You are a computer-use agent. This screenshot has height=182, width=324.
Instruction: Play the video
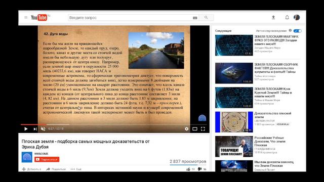pyautogui.click(x=26, y=129)
